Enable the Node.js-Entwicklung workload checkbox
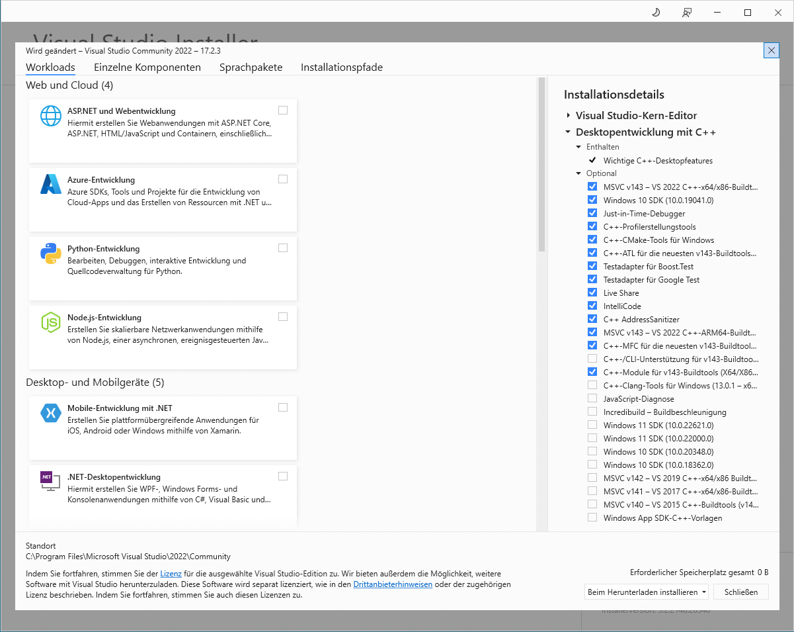 283,316
